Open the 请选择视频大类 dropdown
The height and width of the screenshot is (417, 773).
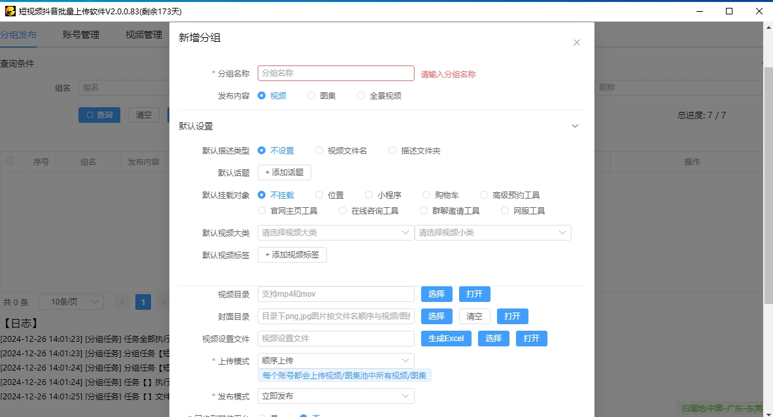point(335,233)
